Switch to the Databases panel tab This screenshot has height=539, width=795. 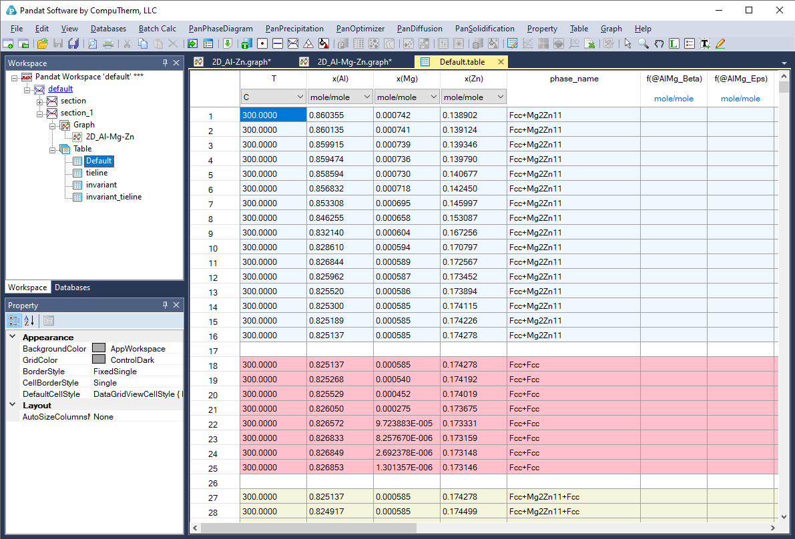72,288
